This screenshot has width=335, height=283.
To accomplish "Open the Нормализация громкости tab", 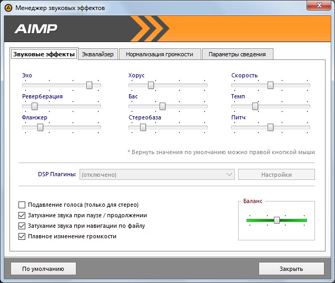I will tap(160, 54).
